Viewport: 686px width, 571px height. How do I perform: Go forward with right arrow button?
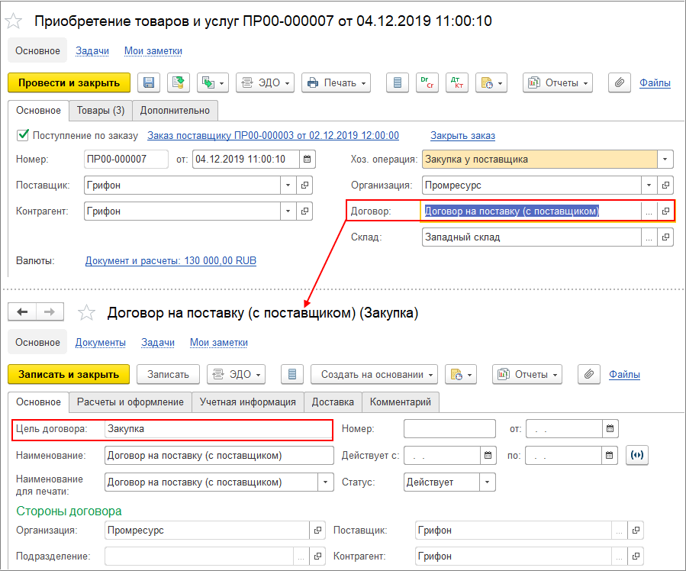pos(50,311)
